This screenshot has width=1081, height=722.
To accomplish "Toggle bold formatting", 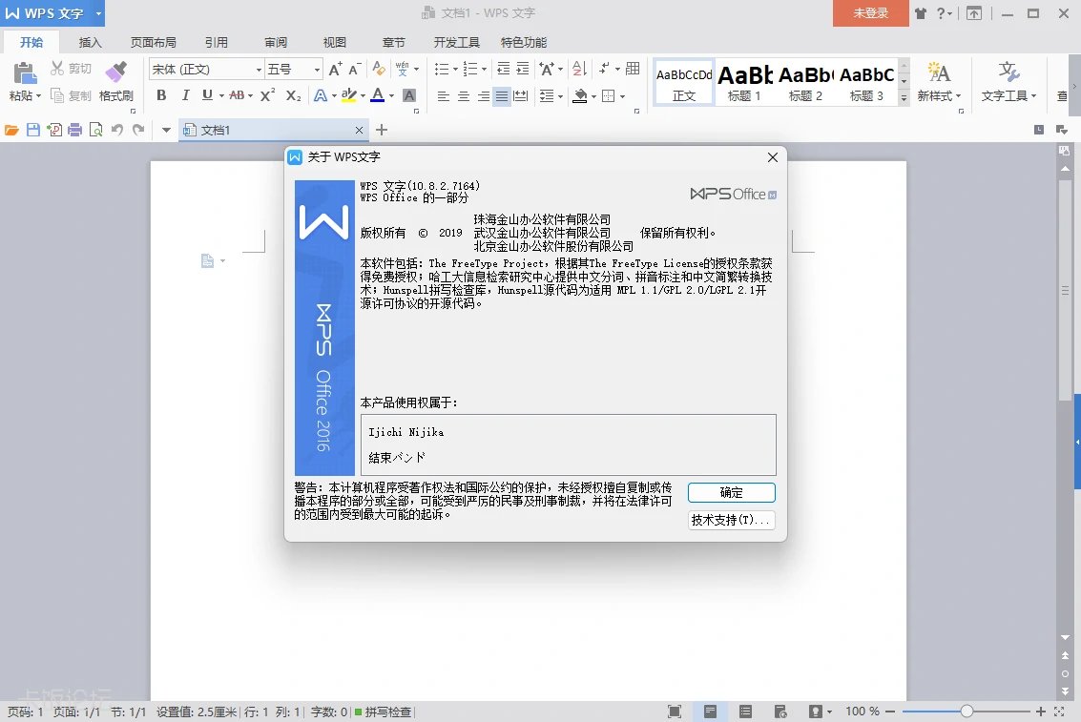I will tap(161, 96).
